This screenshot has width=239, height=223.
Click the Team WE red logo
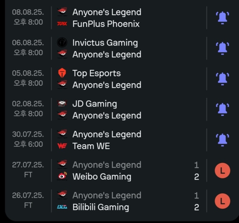pyautogui.click(x=62, y=146)
